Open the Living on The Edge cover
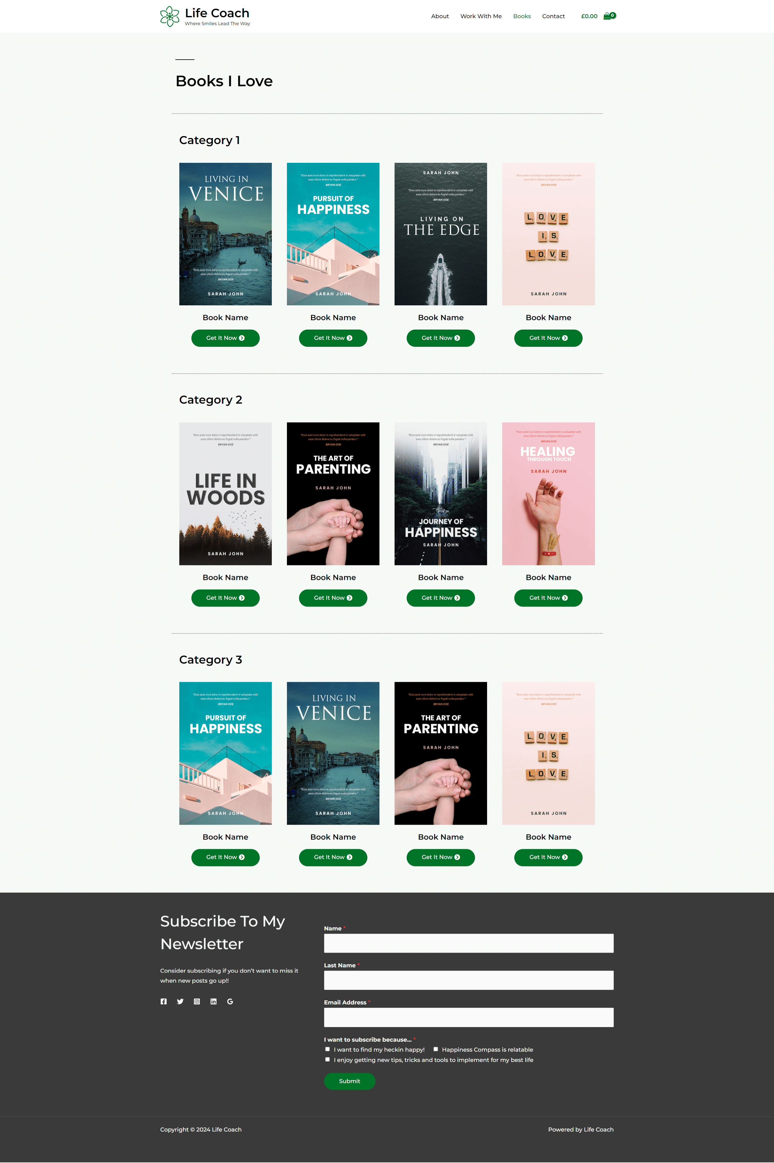Screen dimensions: 774x1163 440,234
